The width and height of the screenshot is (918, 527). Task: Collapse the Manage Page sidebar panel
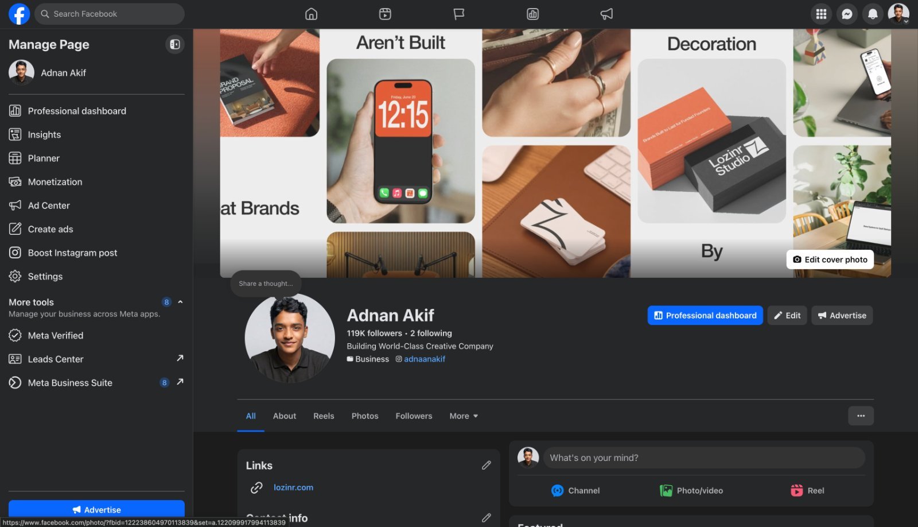pyautogui.click(x=175, y=44)
